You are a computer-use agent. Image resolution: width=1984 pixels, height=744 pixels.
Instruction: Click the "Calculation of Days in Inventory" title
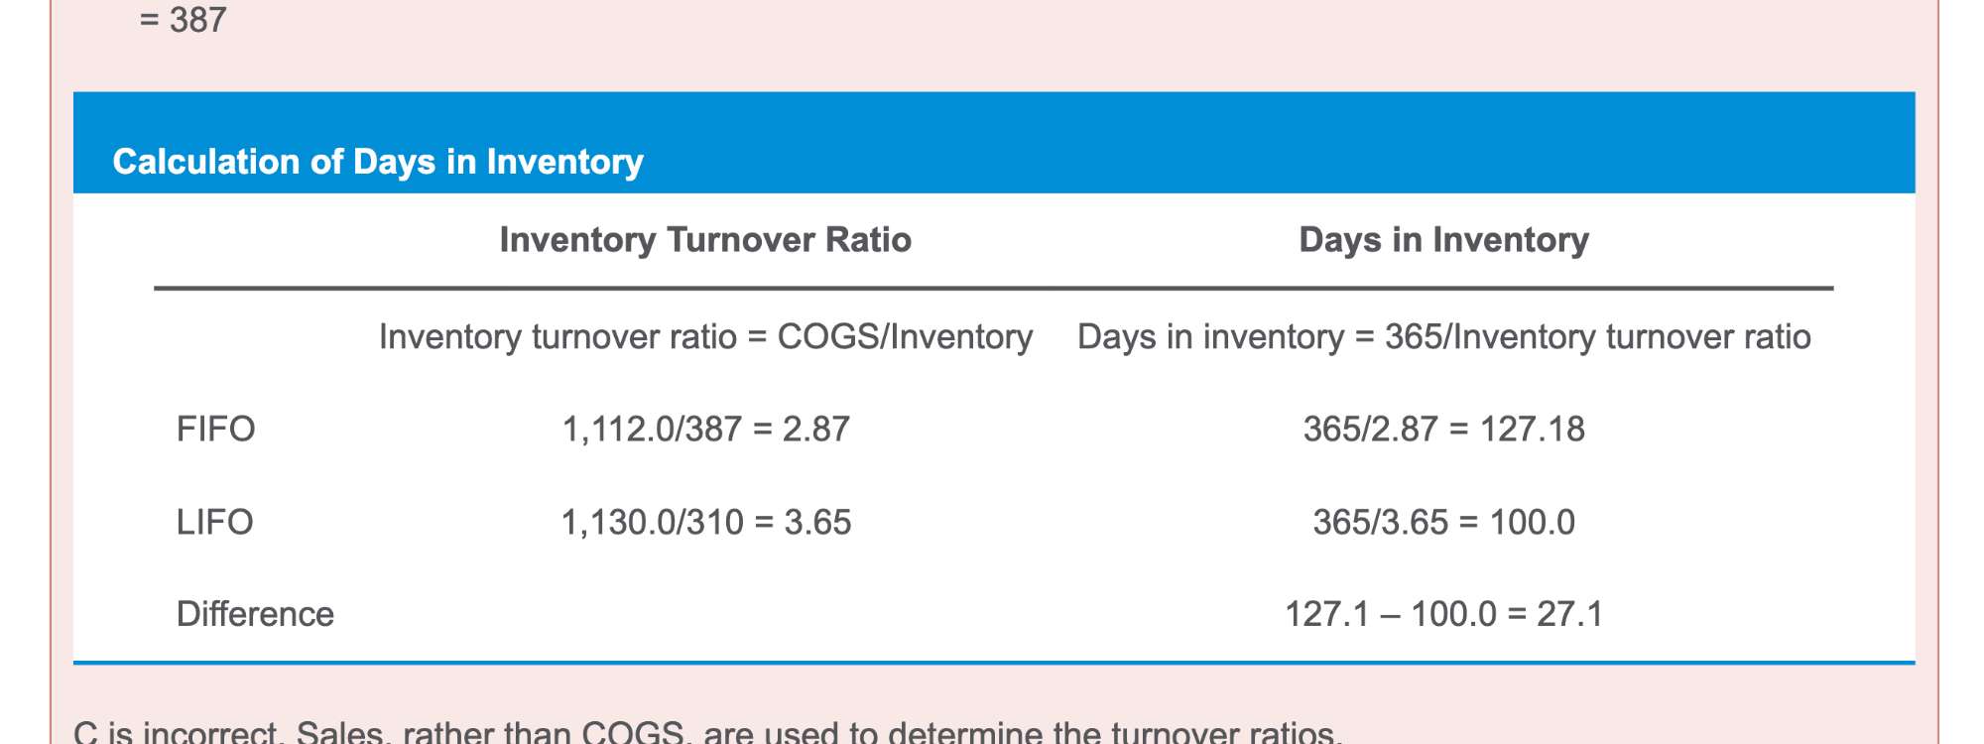pos(378,162)
